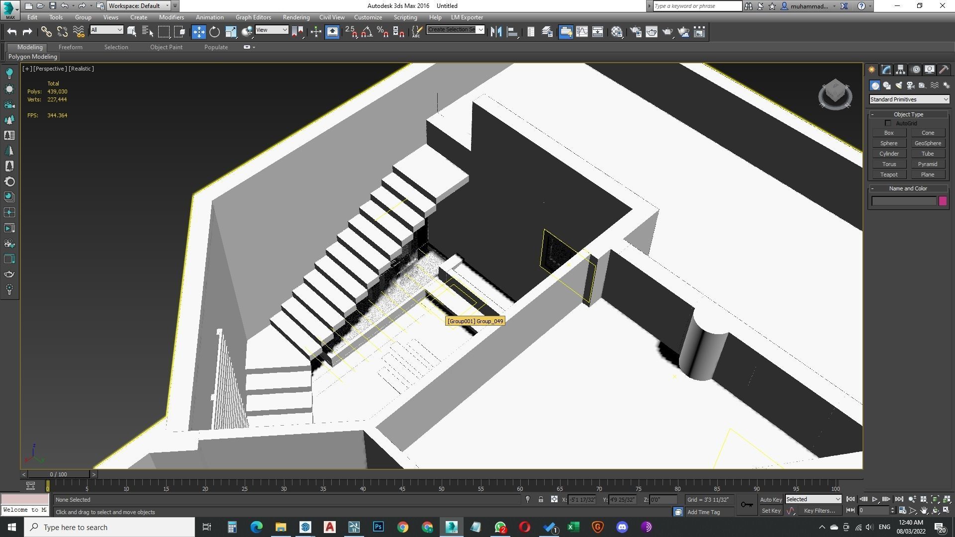Expand the Standard Primitives dropdown

pos(909,99)
